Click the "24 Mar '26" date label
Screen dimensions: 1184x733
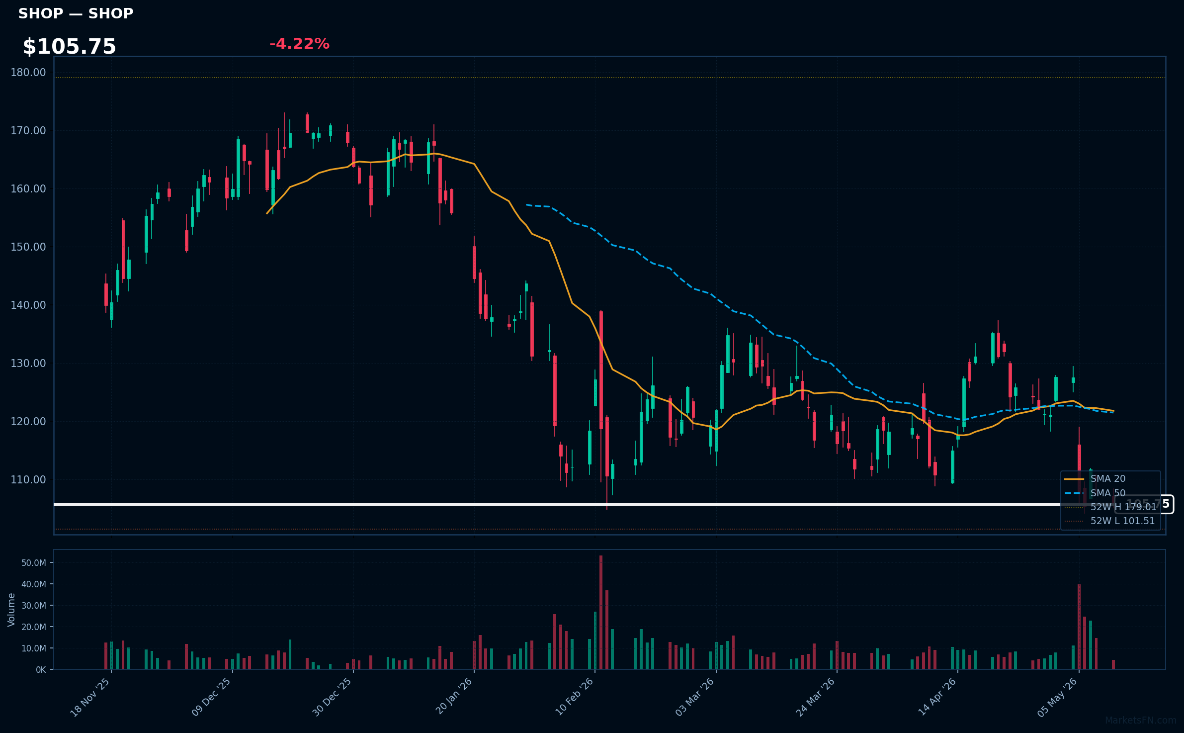pos(816,697)
